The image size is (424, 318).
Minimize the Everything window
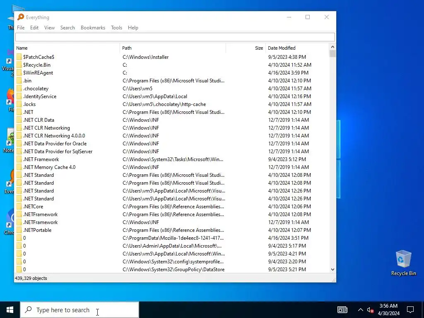[289, 17]
